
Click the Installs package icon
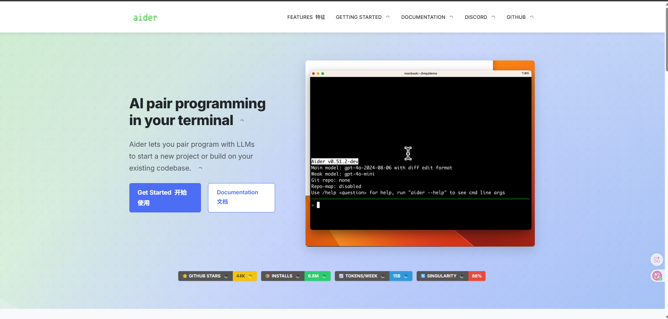coord(268,276)
